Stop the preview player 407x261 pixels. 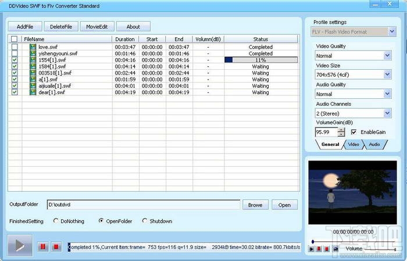point(327,249)
